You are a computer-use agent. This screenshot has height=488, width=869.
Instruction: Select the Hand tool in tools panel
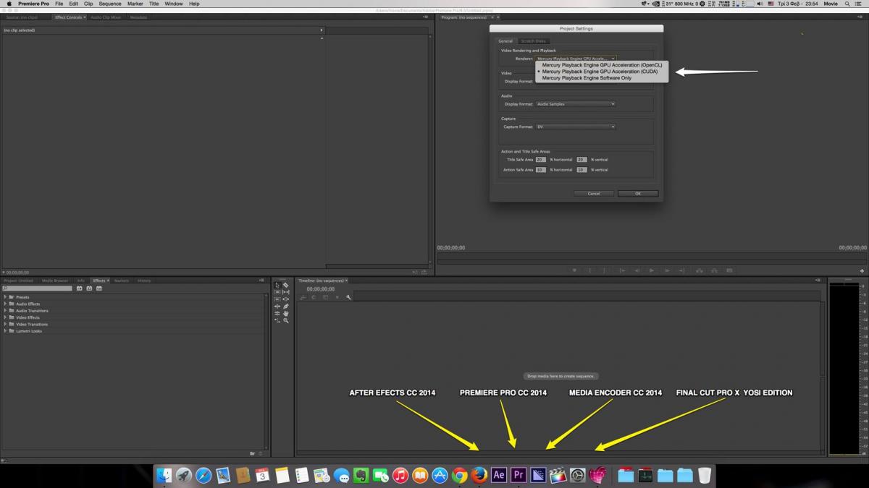pos(286,314)
